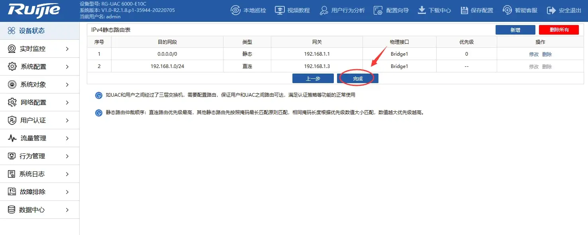This screenshot has width=588, height=235.
Task: Click the user behavior analysis (用户行为分析) icon
Action: tap(324, 10)
